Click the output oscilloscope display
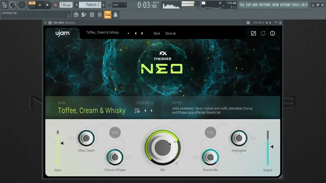The width and height of the screenshot is (326, 183). pyautogui.click(x=171, y=5)
